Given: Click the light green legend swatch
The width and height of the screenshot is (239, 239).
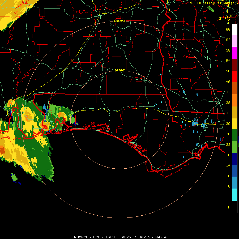Looking at the screenshot, I should (234, 147).
